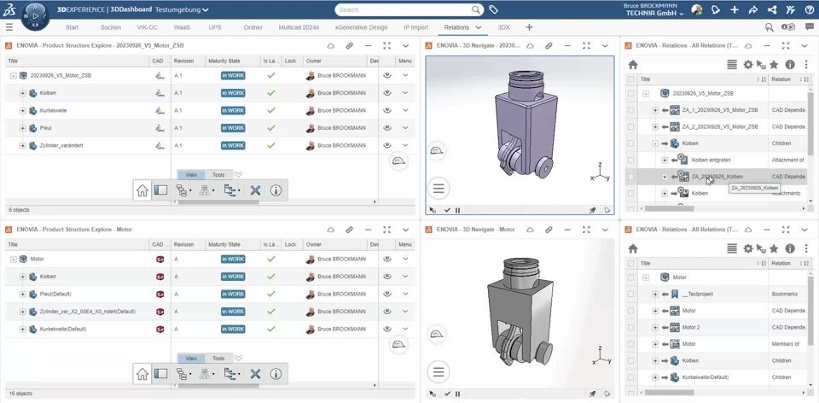Open settings gear in upper Relations panel

pyautogui.click(x=747, y=64)
